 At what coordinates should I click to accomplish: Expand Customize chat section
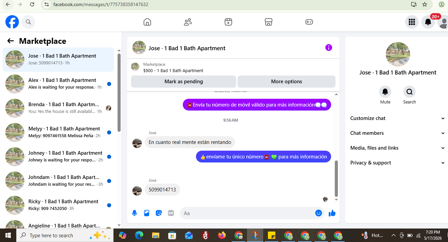point(397,118)
